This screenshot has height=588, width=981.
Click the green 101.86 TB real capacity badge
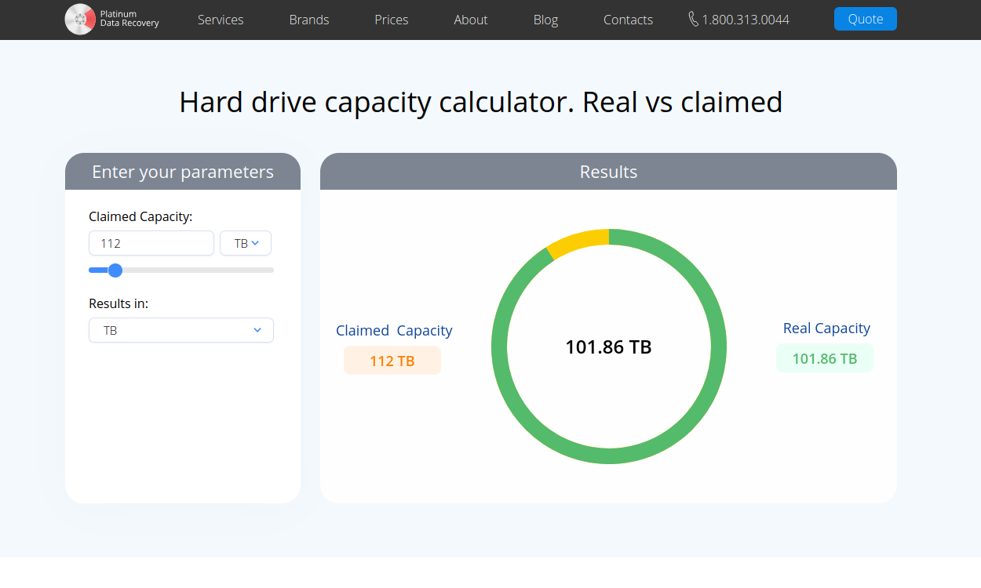(824, 358)
